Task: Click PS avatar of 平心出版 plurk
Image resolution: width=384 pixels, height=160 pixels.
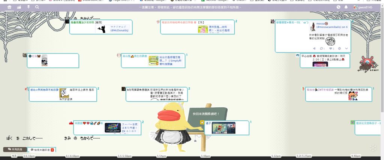Action: pos(298,55)
